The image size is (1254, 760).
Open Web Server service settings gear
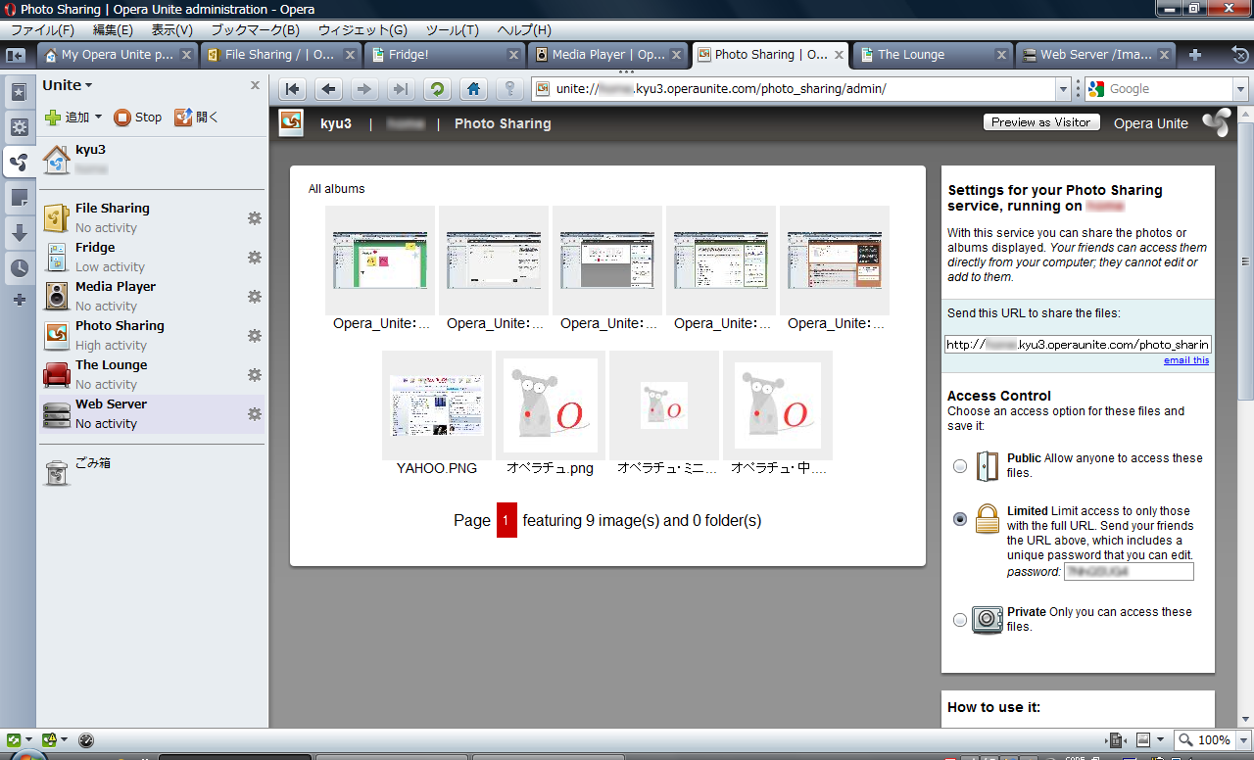[255, 413]
